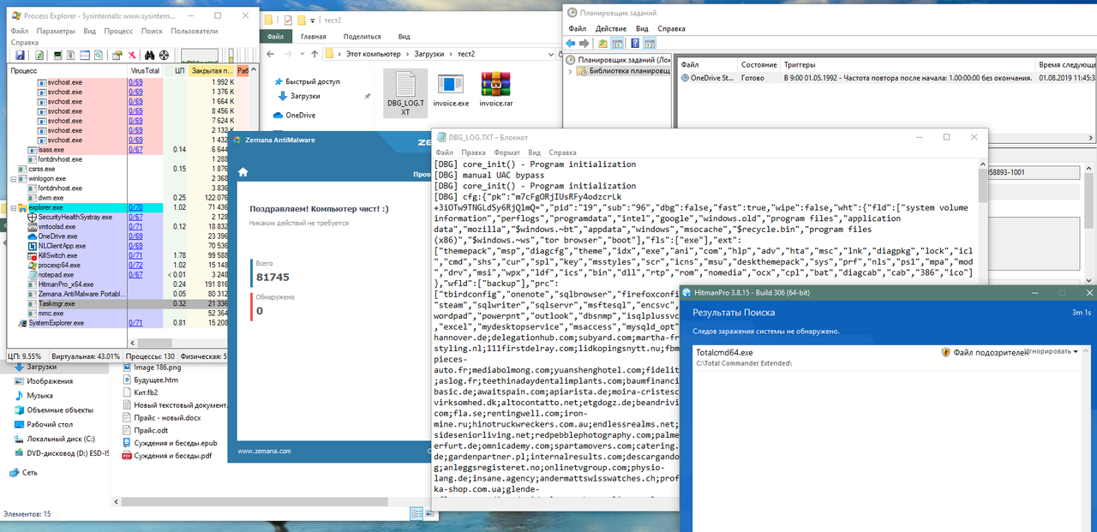Open Поделиться ribbon tab in File Explorer
This screenshot has width=1097, height=532.
click(x=363, y=37)
